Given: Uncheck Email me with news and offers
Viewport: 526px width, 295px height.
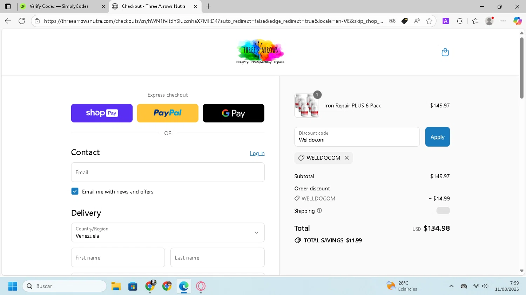Looking at the screenshot, I should coord(75,191).
